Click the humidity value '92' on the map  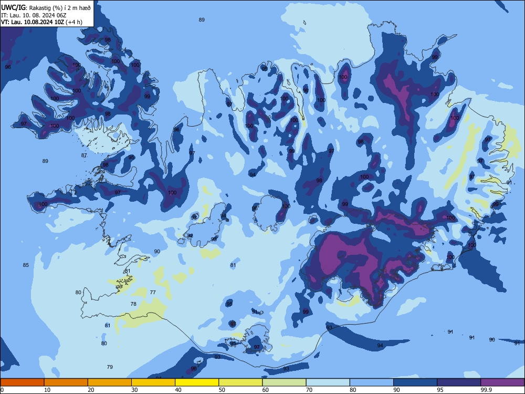(190, 236)
